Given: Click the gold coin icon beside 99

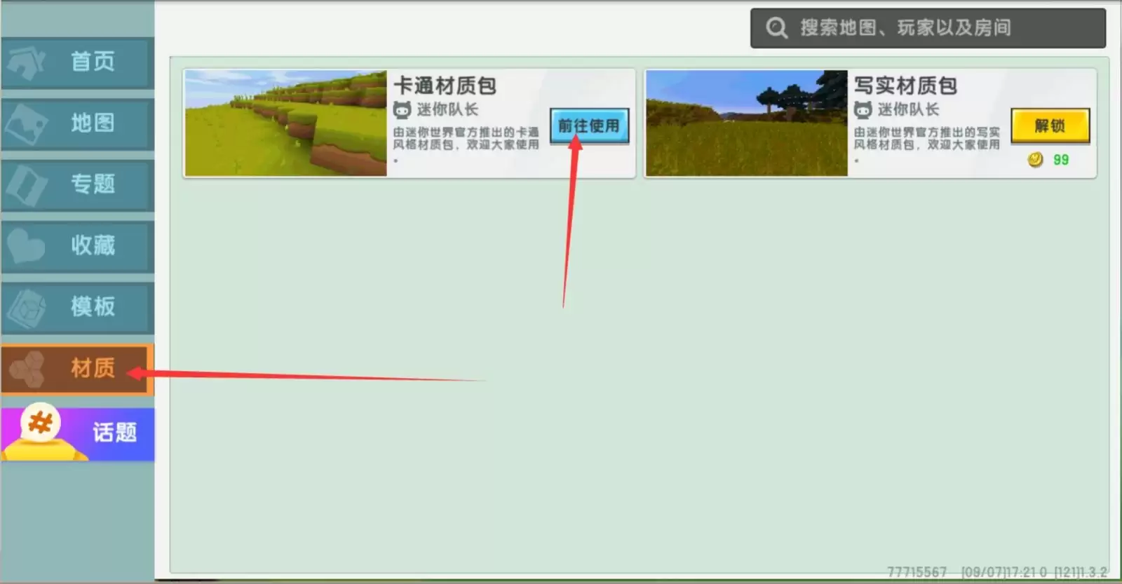Looking at the screenshot, I should (1035, 160).
